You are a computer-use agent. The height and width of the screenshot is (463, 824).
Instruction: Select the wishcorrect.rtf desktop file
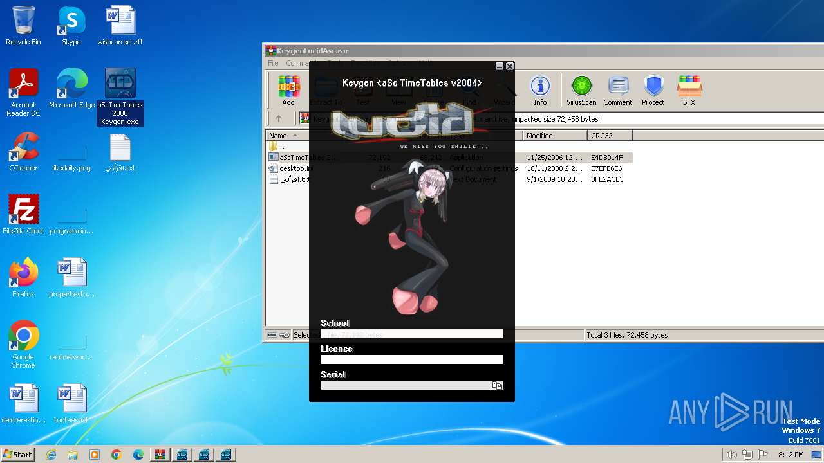pyautogui.click(x=120, y=26)
